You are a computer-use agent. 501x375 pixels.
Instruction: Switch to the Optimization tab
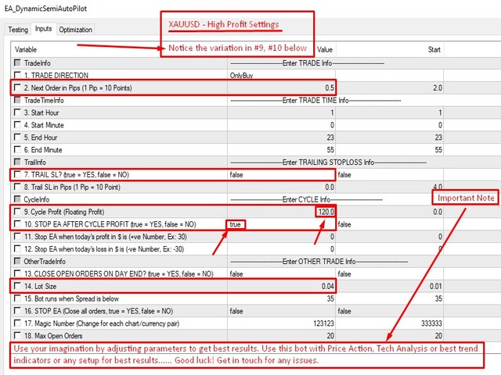75,30
